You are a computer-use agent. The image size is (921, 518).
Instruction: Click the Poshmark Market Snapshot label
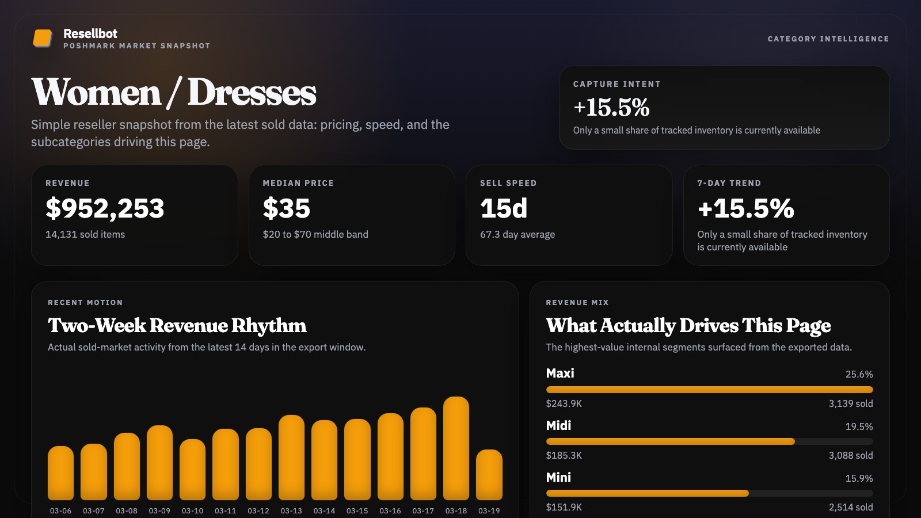[137, 45]
